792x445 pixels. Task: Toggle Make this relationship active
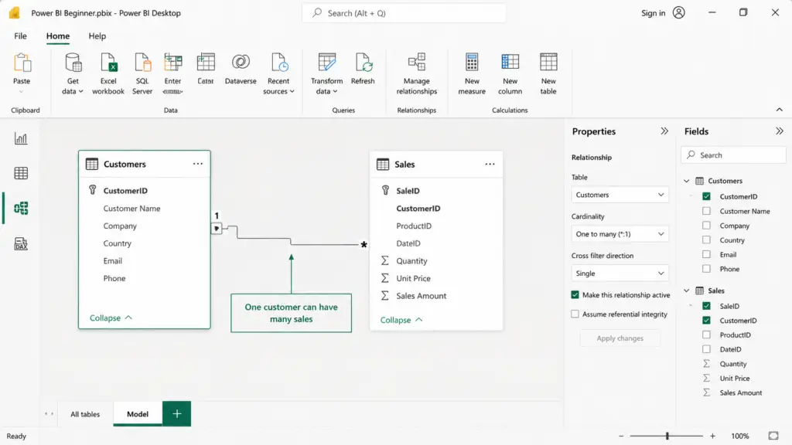coord(575,294)
